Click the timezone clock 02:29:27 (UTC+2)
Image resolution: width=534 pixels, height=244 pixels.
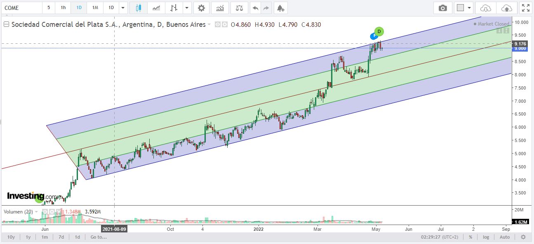439,237
